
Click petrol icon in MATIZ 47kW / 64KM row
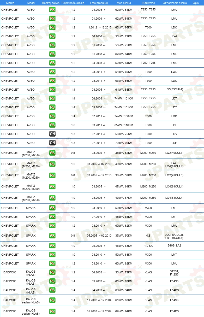pyautogui.click(x=52, y=186)
